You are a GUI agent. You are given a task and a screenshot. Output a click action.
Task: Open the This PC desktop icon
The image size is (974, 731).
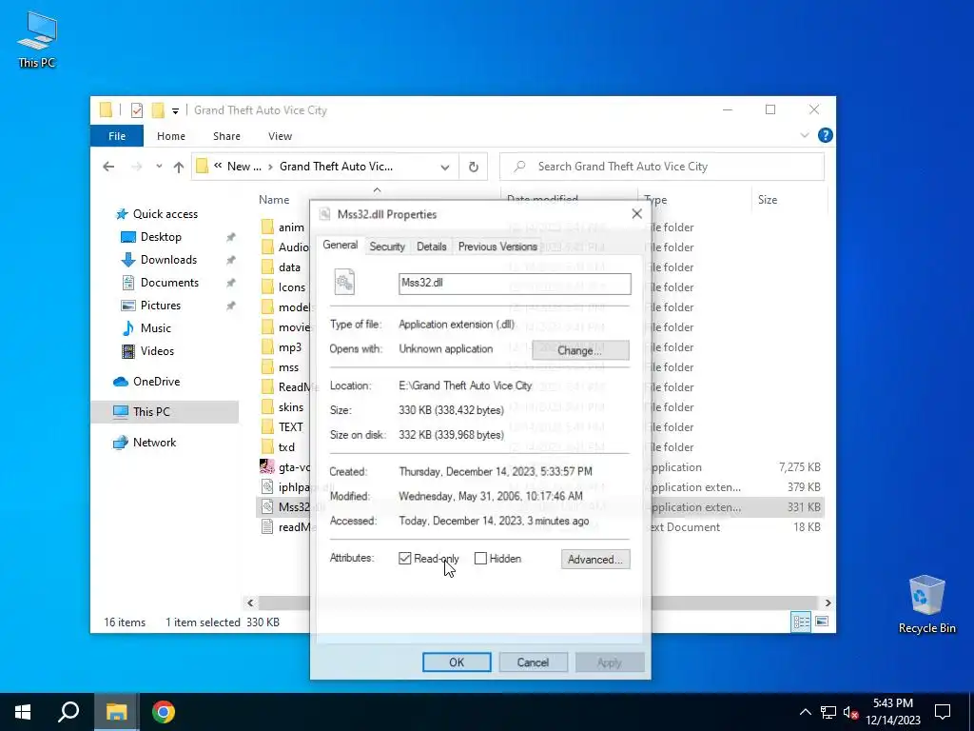click(37, 40)
